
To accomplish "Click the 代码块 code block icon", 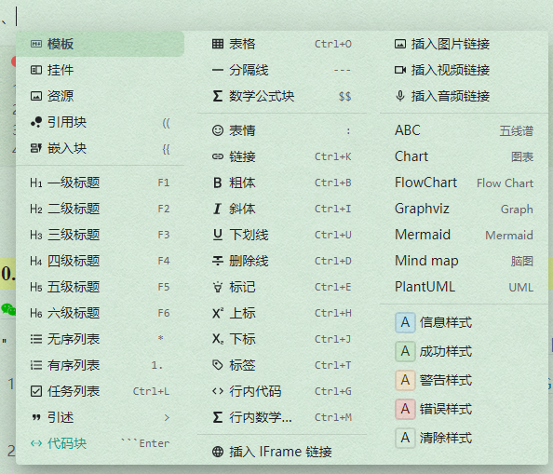I will pyautogui.click(x=36, y=443).
